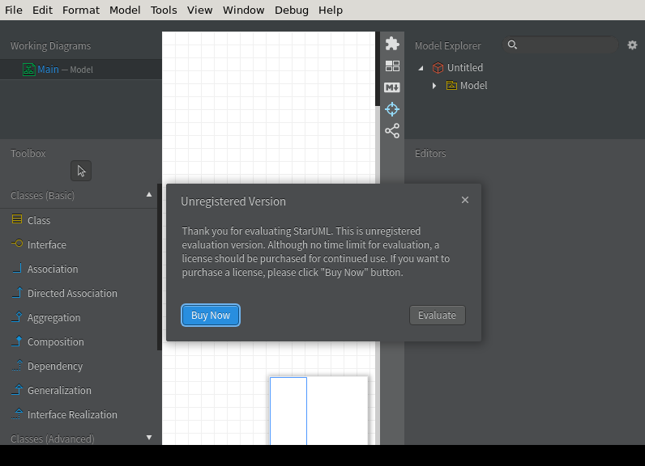Open the File menu
Screen dimensions: 645x466
pyautogui.click(x=14, y=10)
